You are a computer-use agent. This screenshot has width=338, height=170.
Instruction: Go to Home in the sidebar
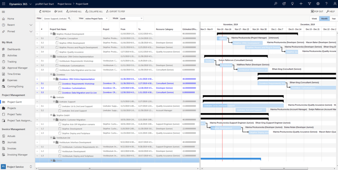point(11,19)
